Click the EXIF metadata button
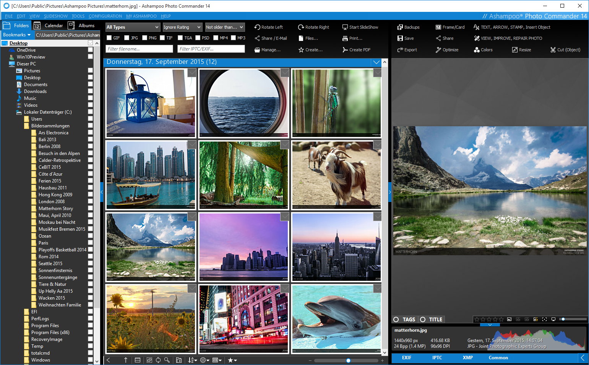The image size is (589, 365). point(406,358)
